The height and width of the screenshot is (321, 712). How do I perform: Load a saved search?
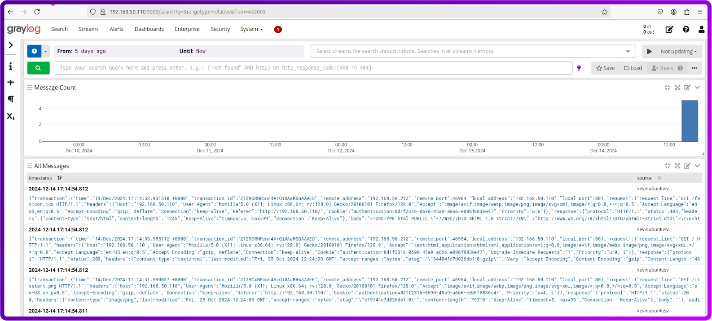pos(633,68)
